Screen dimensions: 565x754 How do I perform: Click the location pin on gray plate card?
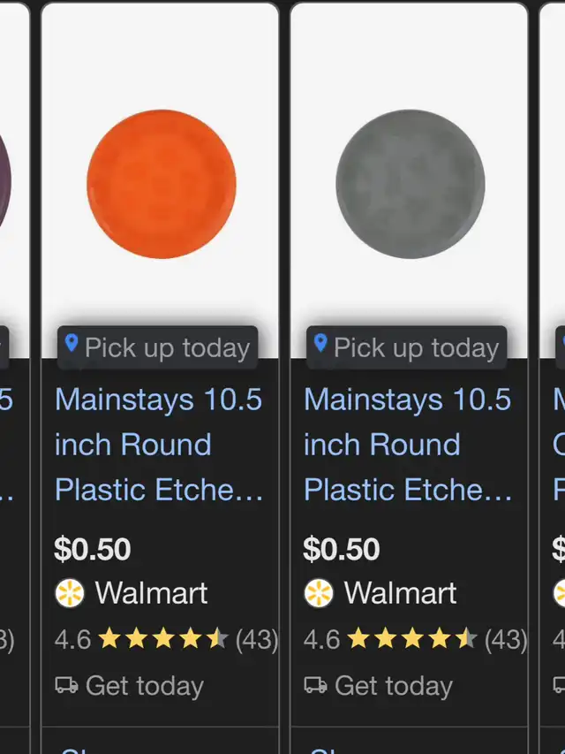tap(320, 344)
